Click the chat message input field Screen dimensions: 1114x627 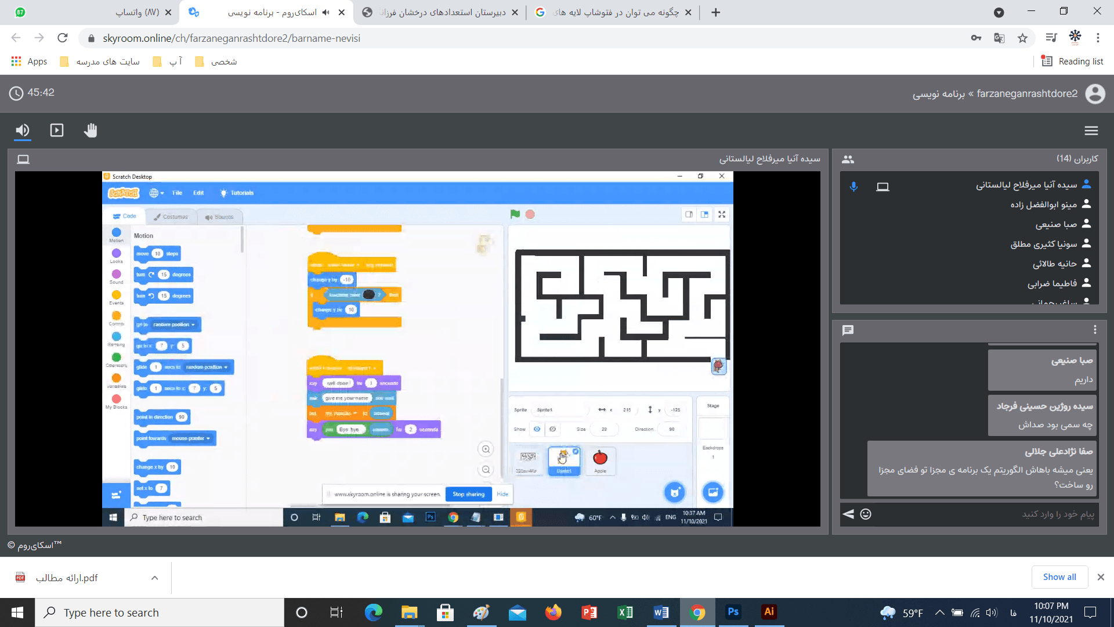pos(986,514)
